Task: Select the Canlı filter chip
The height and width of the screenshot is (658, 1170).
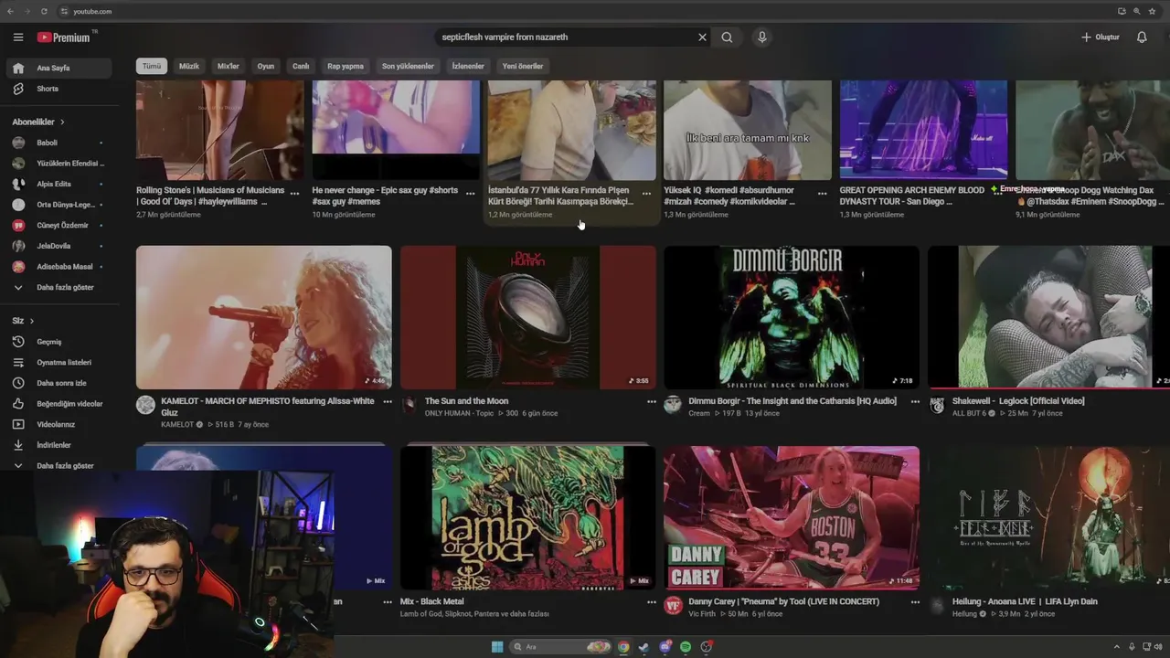Action: pyautogui.click(x=301, y=66)
